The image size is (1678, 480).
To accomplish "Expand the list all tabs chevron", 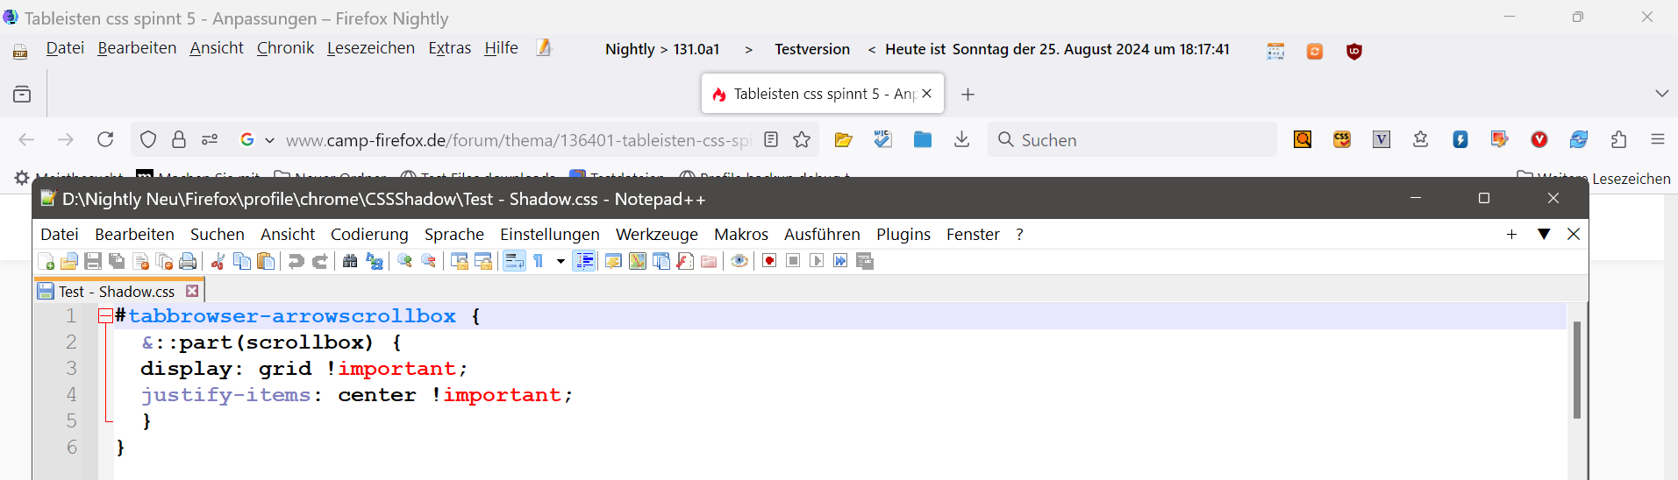I will pyautogui.click(x=1661, y=94).
